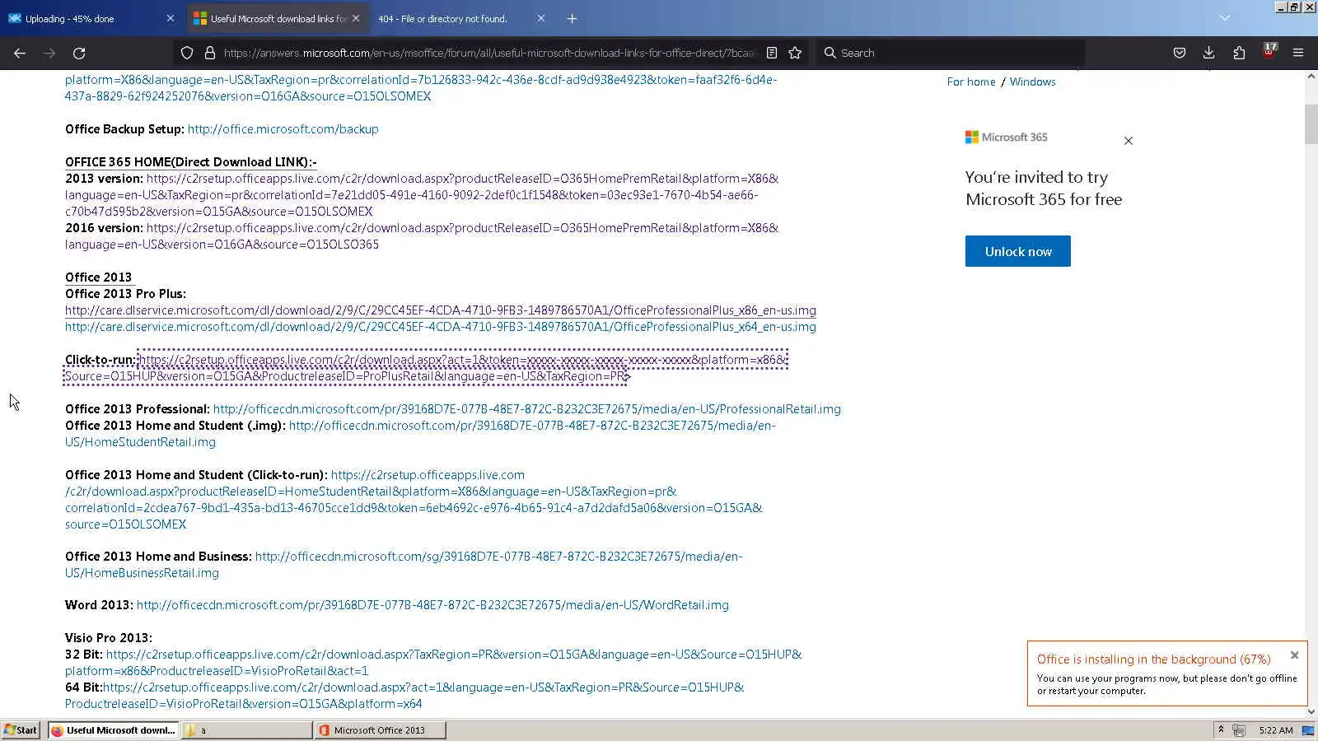Click scrollbar down arrow
Image resolution: width=1318 pixels, height=741 pixels.
pyautogui.click(x=1311, y=711)
